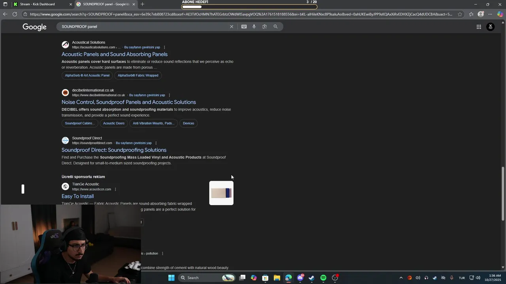Viewport: 506px width, 284px height.
Task: Click the Soundproof Cabins chip
Action: tap(80, 123)
